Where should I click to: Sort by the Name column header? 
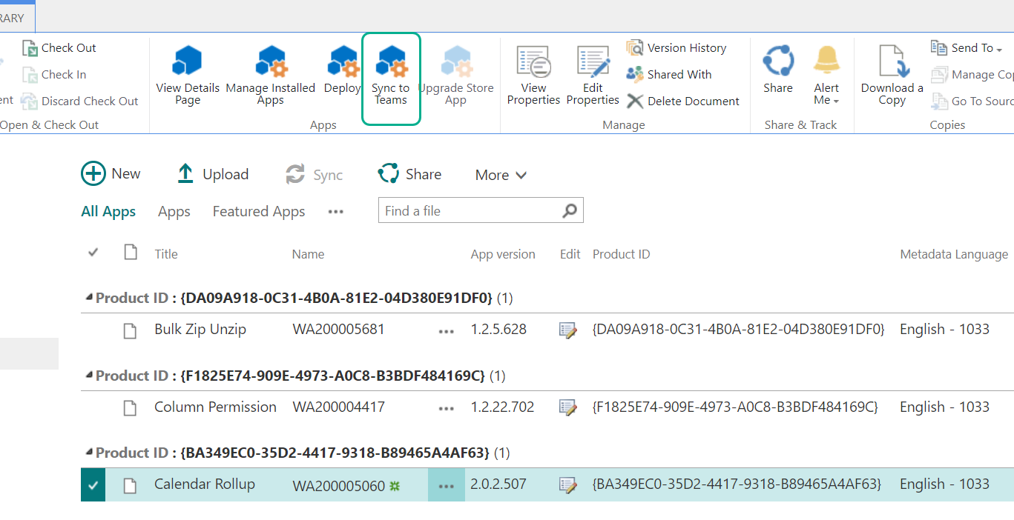click(x=309, y=254)
